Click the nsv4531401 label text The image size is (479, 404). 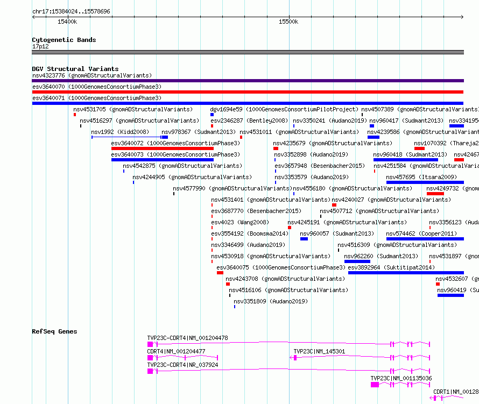click(271, 200)
